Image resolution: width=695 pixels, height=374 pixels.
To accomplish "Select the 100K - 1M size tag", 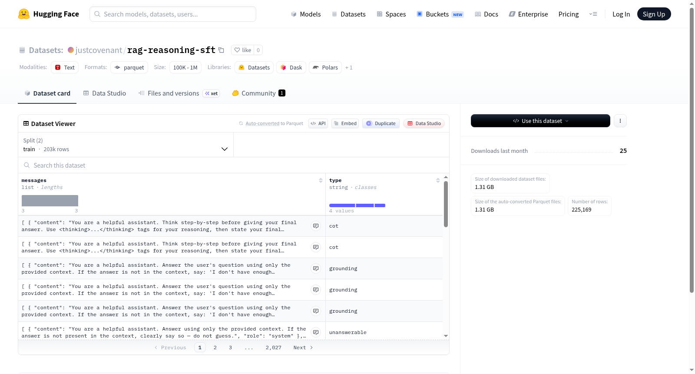I will click(x=185, y=67).
